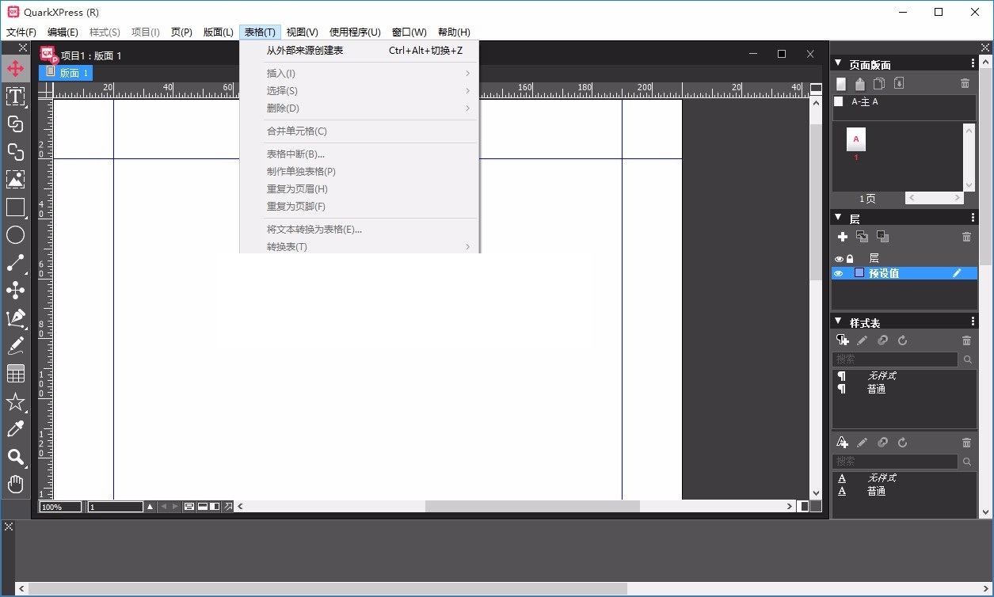Close the tools palette

(22, 48)
